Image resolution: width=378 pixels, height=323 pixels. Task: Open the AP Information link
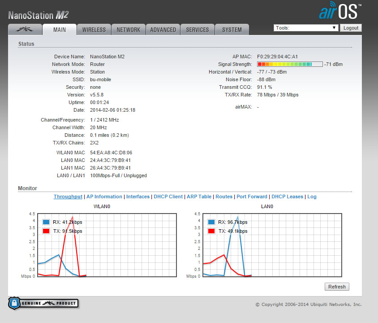(104, 196)
